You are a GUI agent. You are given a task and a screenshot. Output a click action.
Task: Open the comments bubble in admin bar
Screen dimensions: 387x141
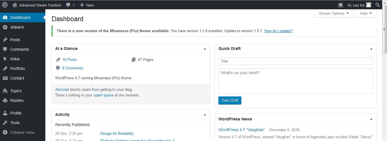click(68, 5)
